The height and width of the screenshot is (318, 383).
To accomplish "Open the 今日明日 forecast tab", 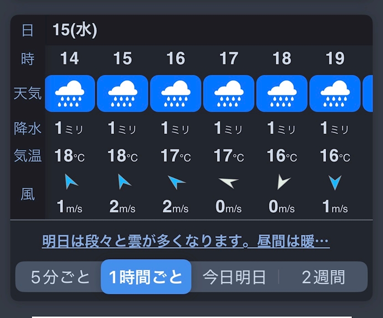I will (x=234, y=277).
